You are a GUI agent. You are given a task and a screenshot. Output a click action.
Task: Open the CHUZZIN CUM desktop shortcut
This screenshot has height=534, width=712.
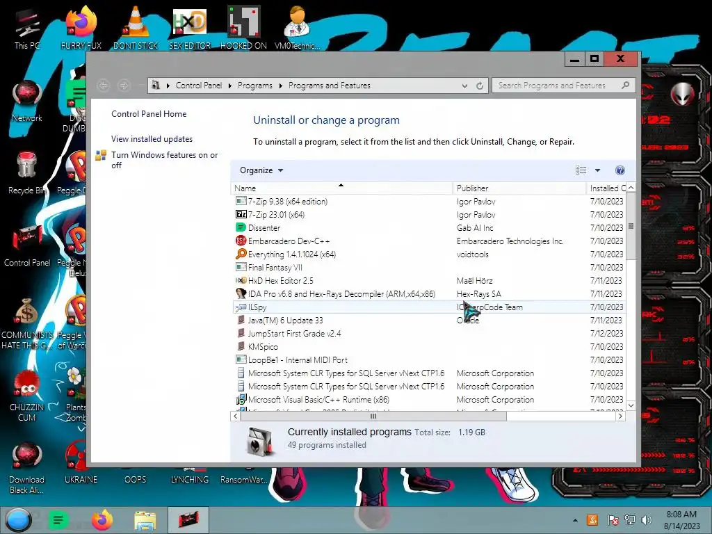click(x=27, y=396)
